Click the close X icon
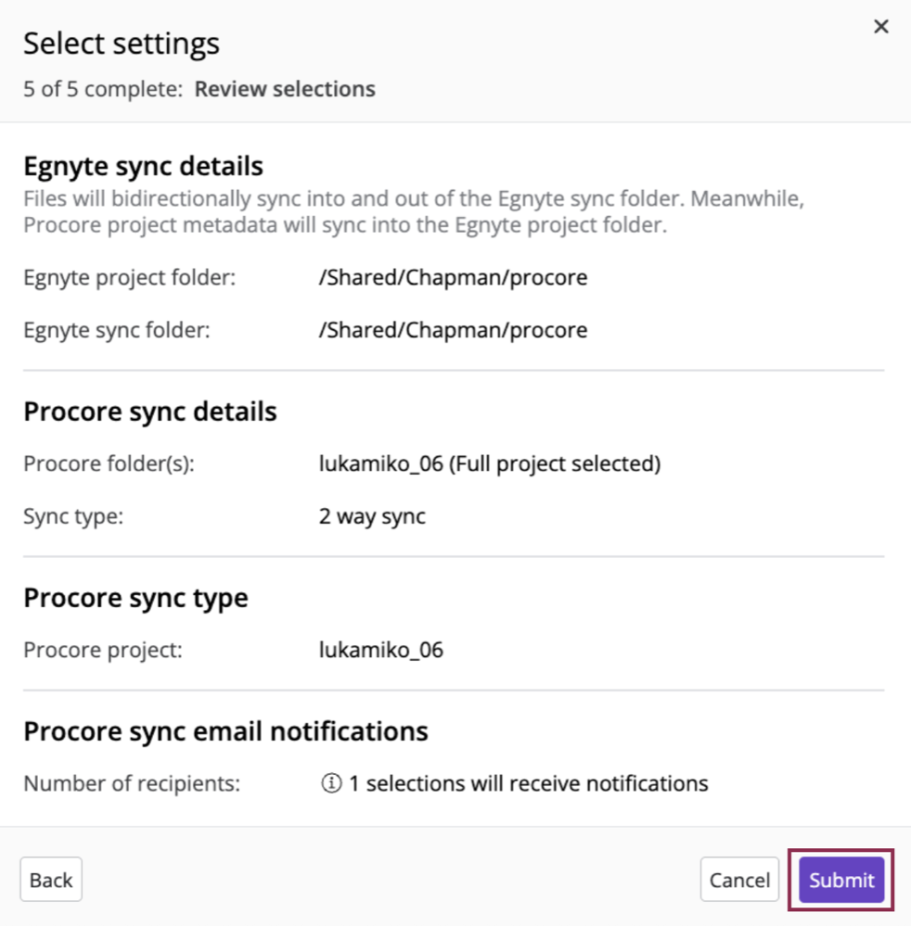The width and height of the screenshot is (911, 926). pos(880,26)
